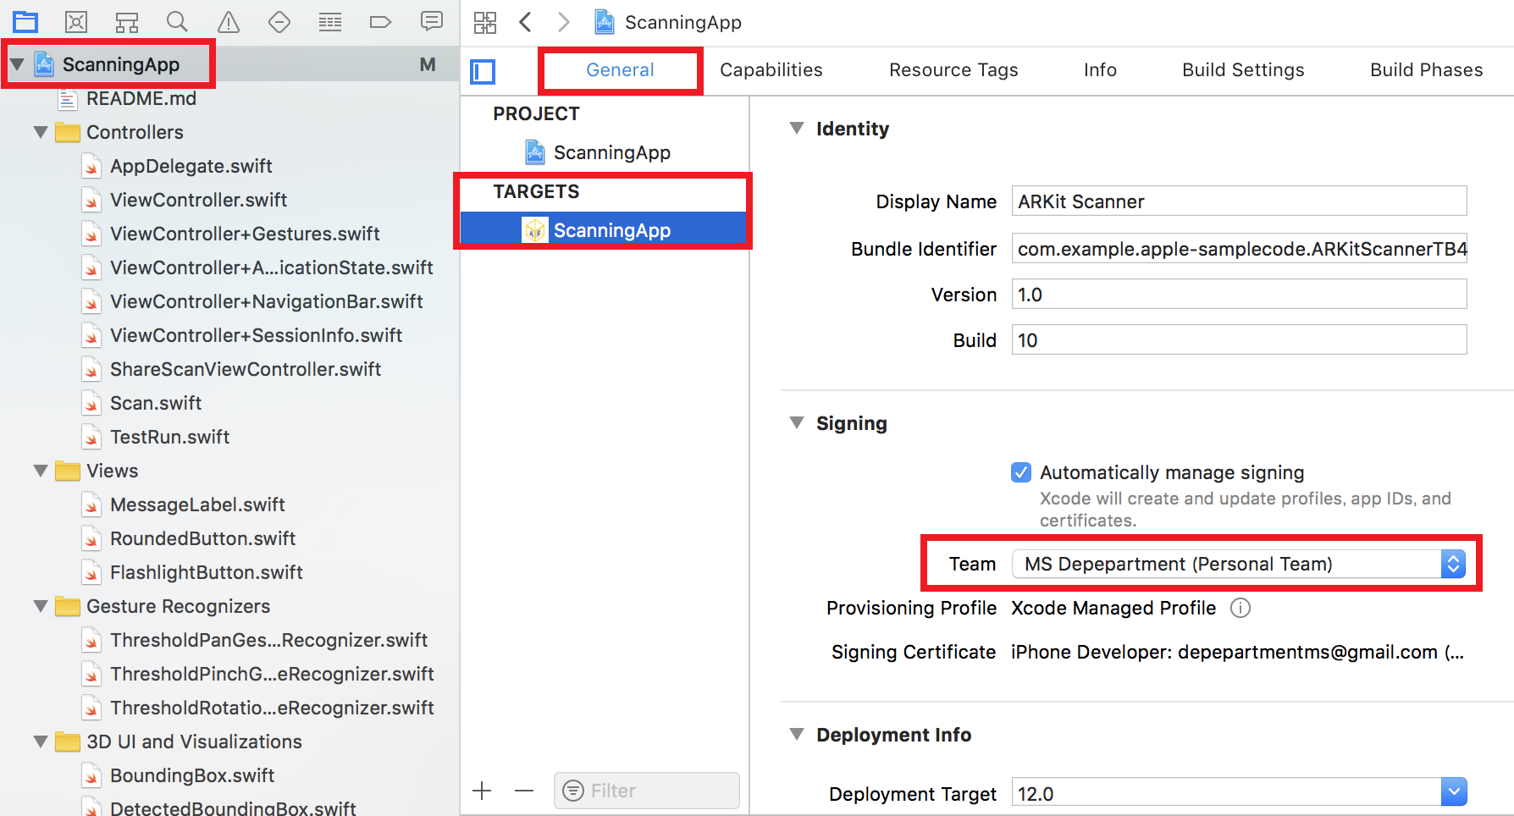1514x816 pixels.
Task: Open the Team dropdown menu
Action: pyautogui.click(x=1239, y=564)
